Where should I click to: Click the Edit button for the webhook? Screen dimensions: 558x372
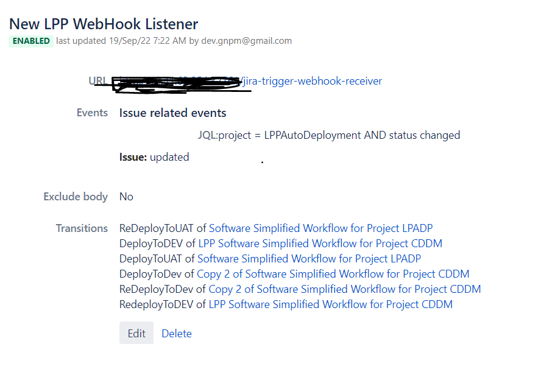(136, 333)
